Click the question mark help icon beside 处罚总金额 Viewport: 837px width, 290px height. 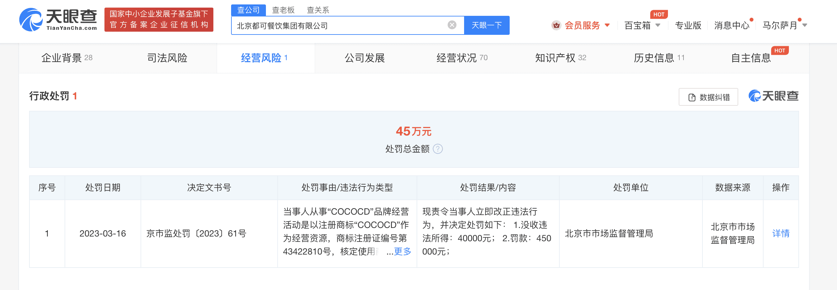click(438, 149)
